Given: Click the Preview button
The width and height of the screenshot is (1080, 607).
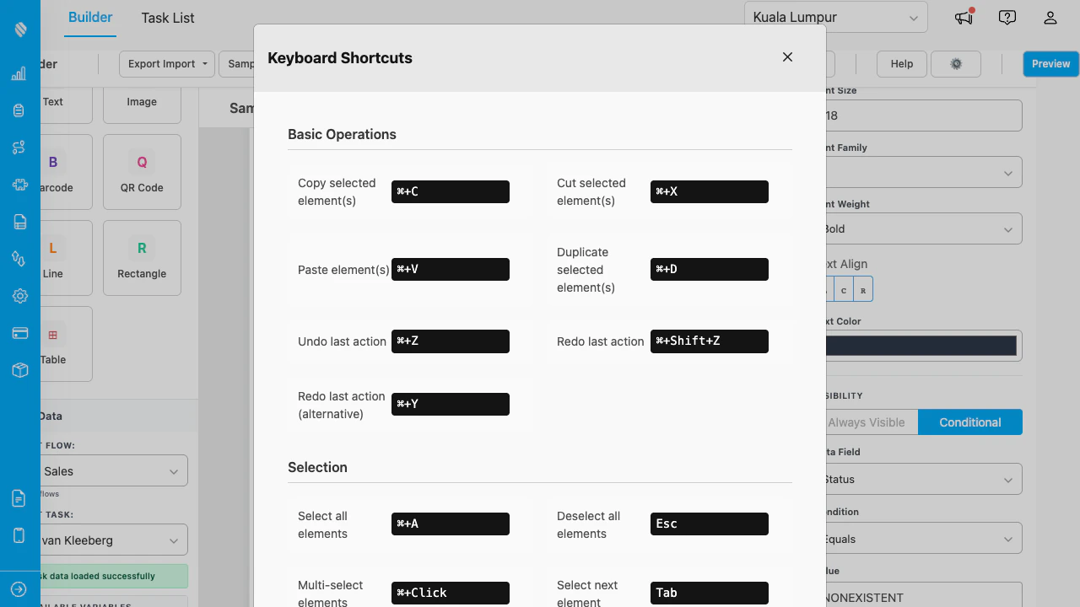Looking at the screenshot, I should click(x=1050, y=63).
